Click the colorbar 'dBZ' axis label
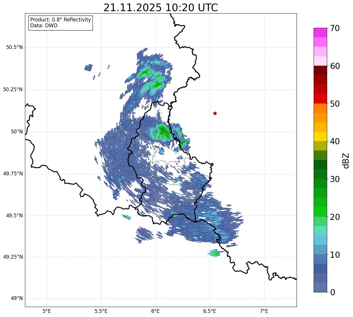 [x=346, y=160]
